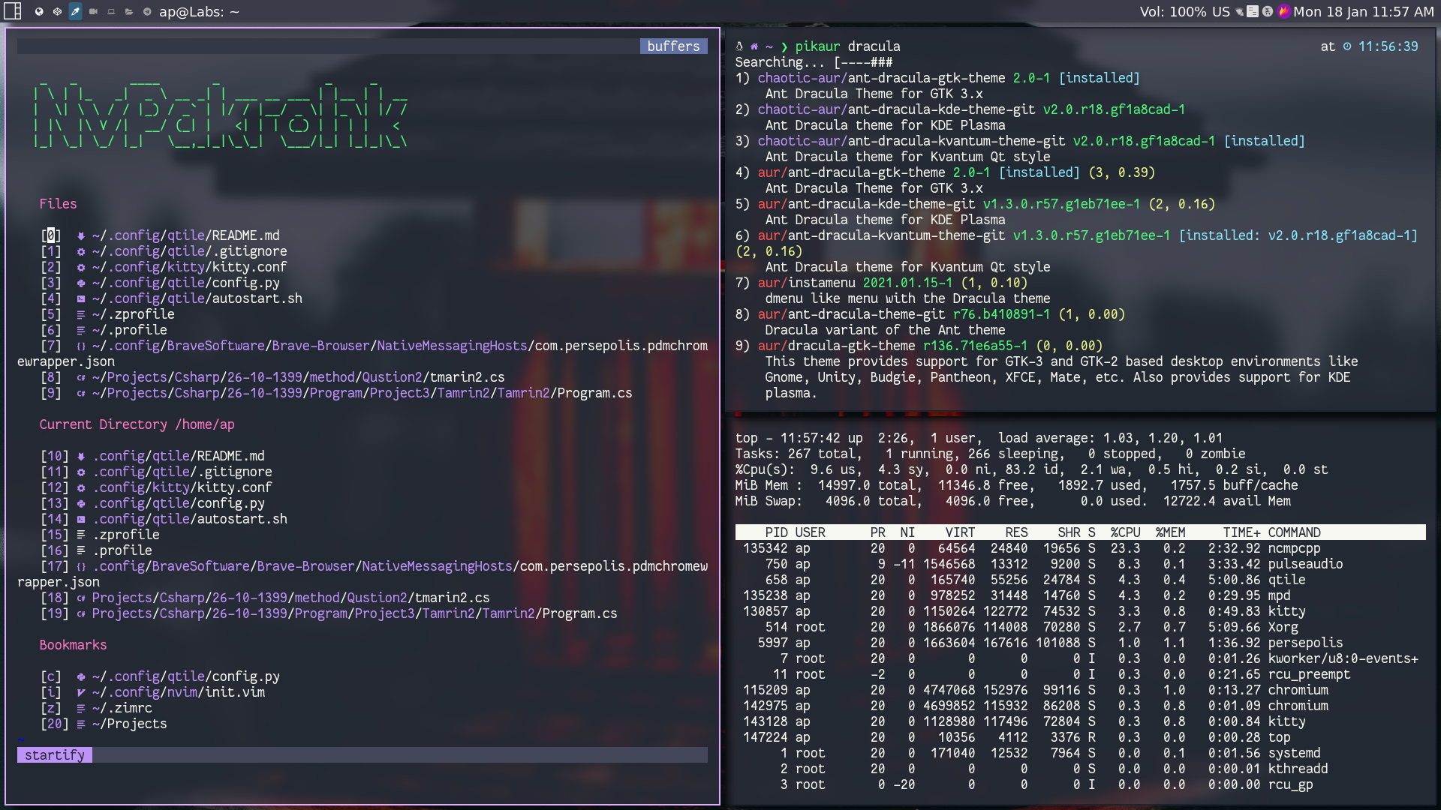The image size is (1441, 810).
Task: Click the shell icon beside ~/.config/qtile/autostart.sh entry [4]
Action: point(81,298)
